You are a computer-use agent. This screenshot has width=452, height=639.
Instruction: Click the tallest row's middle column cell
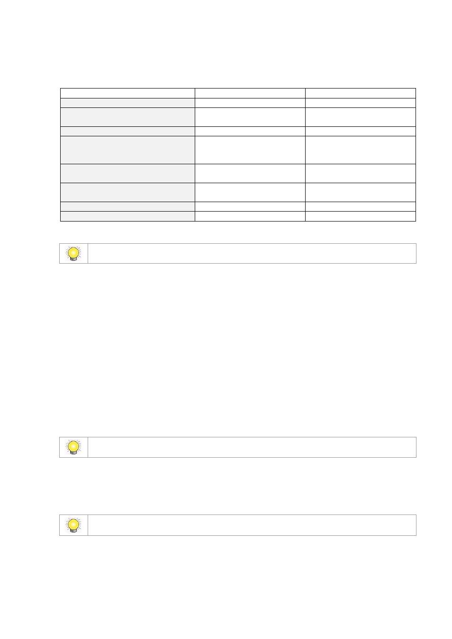250,150
